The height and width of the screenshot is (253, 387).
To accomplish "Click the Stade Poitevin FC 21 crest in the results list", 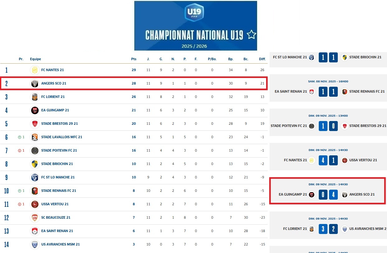I will pyautogui.click(x=312, y=126).
